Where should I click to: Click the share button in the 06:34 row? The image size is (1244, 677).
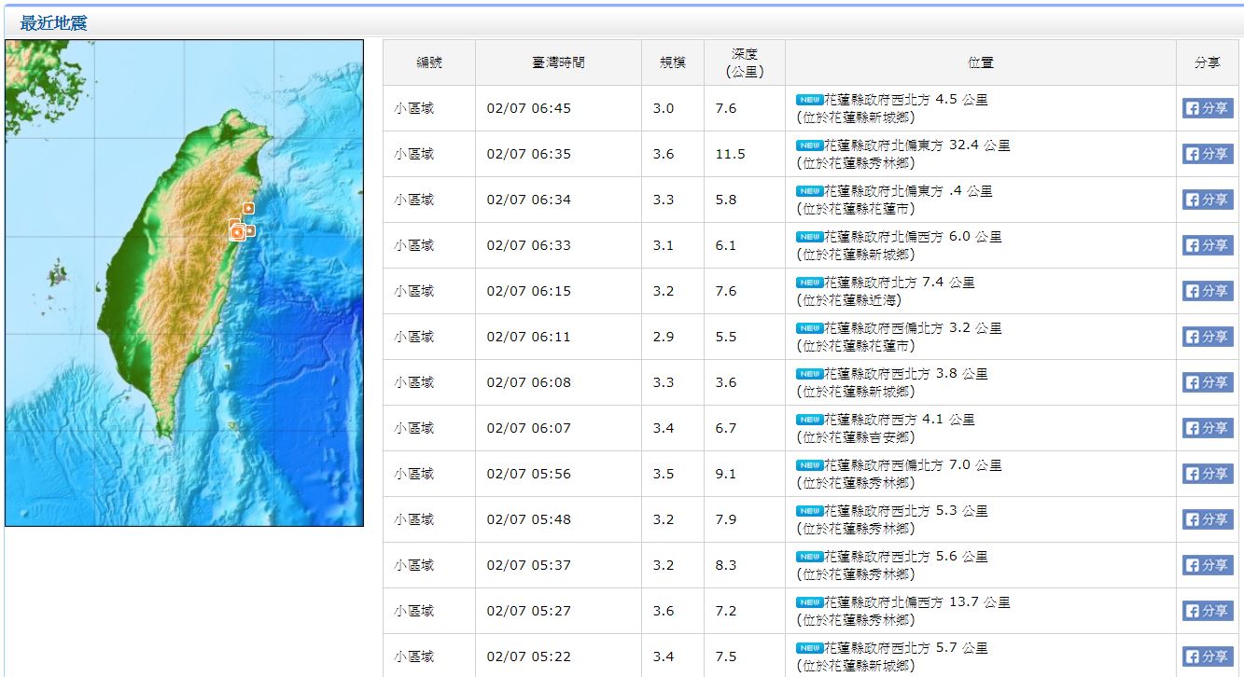(1208, 200)
